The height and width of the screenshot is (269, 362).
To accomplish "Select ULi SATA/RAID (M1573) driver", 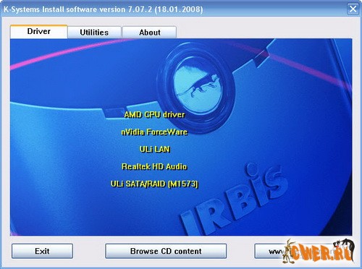I will 154,184.
